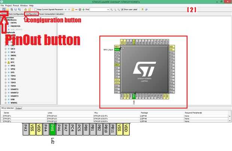Viewport: 232px width, 151px height.
Task: Click the orange minus icon in toolbar
Action: click(76, 9)
